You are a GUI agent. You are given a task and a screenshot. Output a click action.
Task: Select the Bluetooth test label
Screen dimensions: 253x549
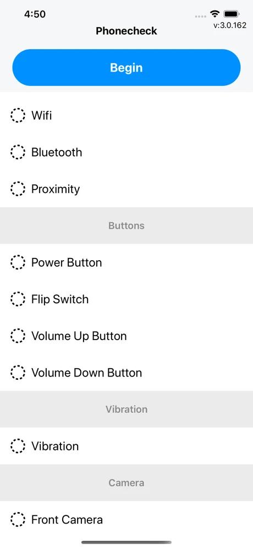(57, 152)
